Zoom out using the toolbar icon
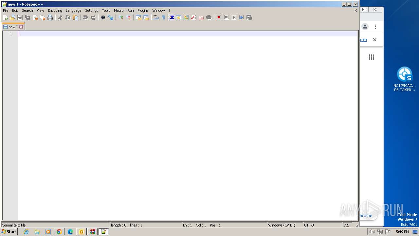Screen dimensions: 419x236 (128, 17)
